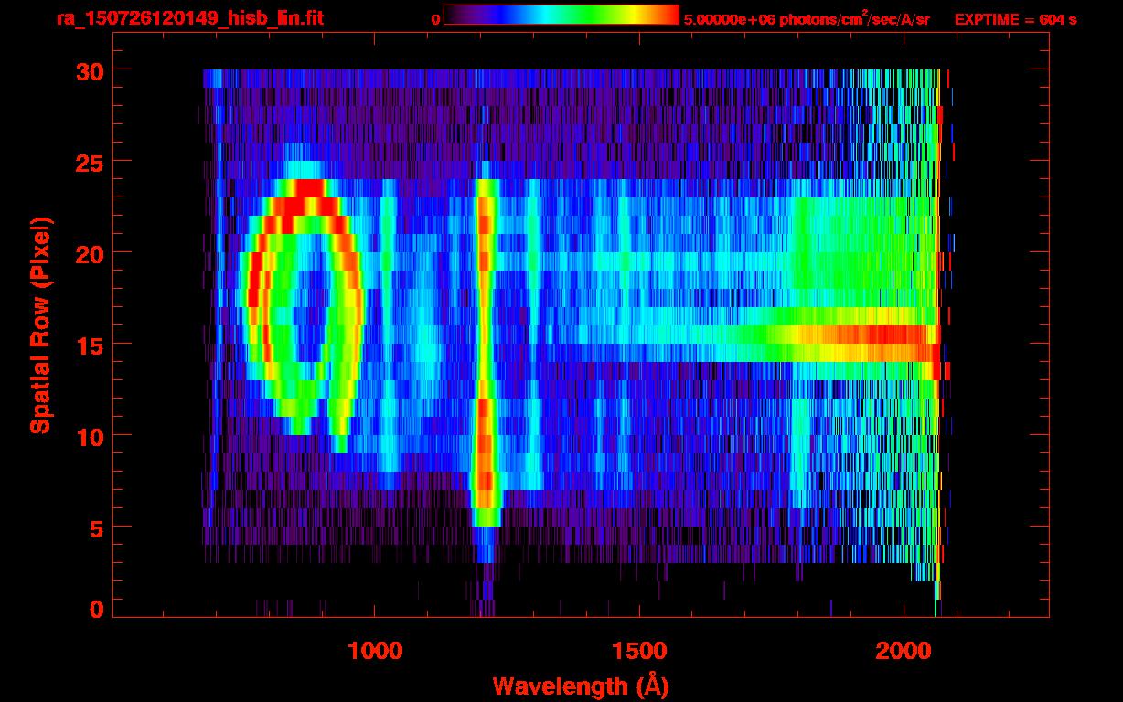Click the filename ra_150726120149_hisb_lin.fit

189,18
